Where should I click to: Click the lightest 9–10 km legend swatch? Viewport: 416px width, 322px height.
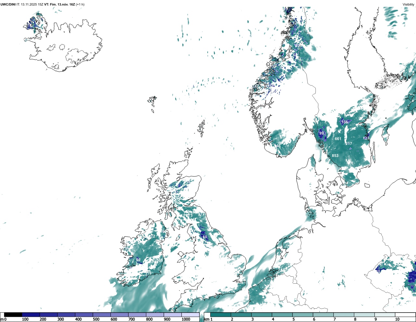tap(384, 315)
